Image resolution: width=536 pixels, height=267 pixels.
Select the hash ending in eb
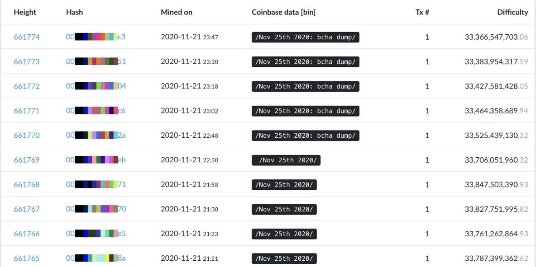[x=96, y=159]
